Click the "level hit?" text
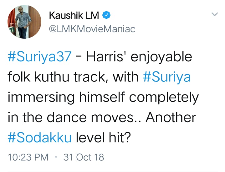 click(103, 137)
